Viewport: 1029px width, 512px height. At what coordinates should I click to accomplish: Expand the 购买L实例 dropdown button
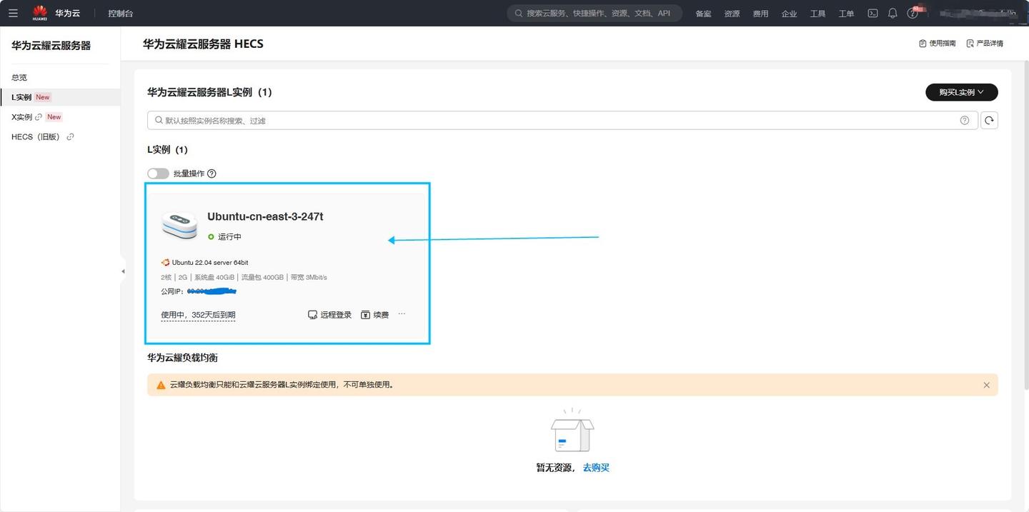(961, 92)
